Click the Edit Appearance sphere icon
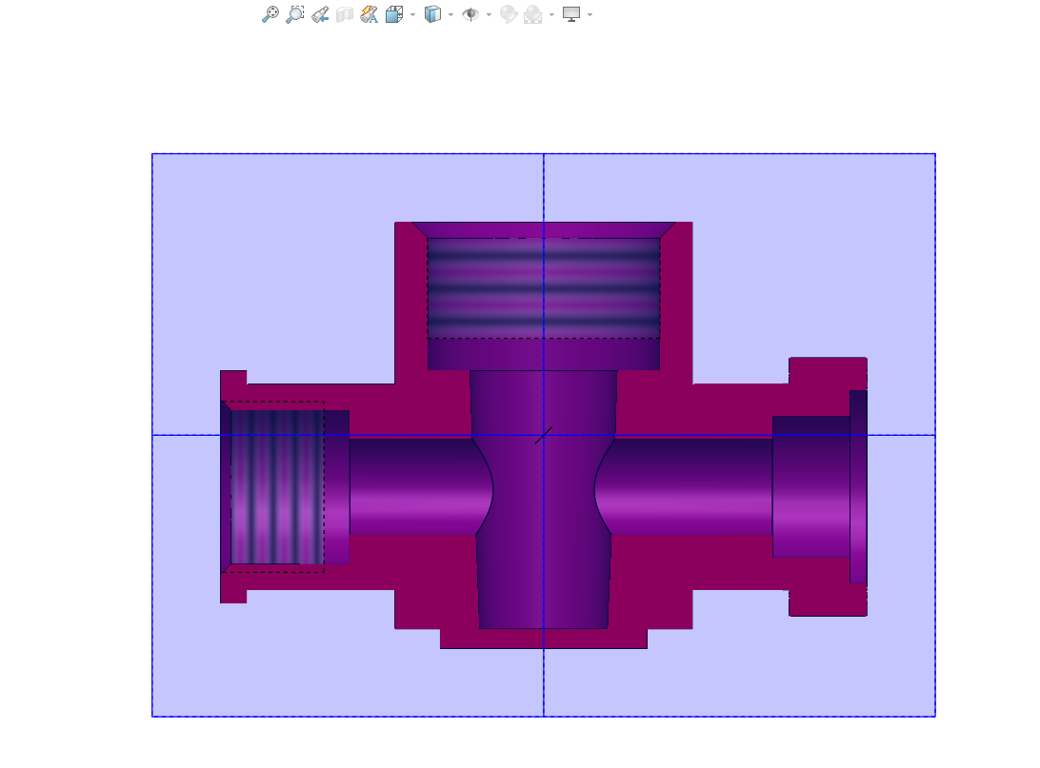The height and width of the screenshot is (768, 1040). point(508,14)
